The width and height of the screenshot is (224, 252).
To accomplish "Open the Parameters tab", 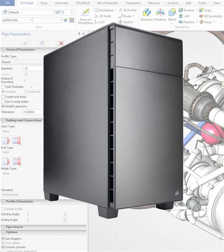I will coord(133,3).
